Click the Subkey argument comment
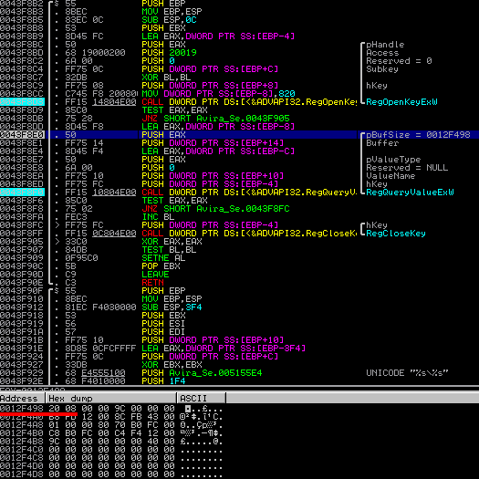The image size is (479, 479). click(382, 69)
